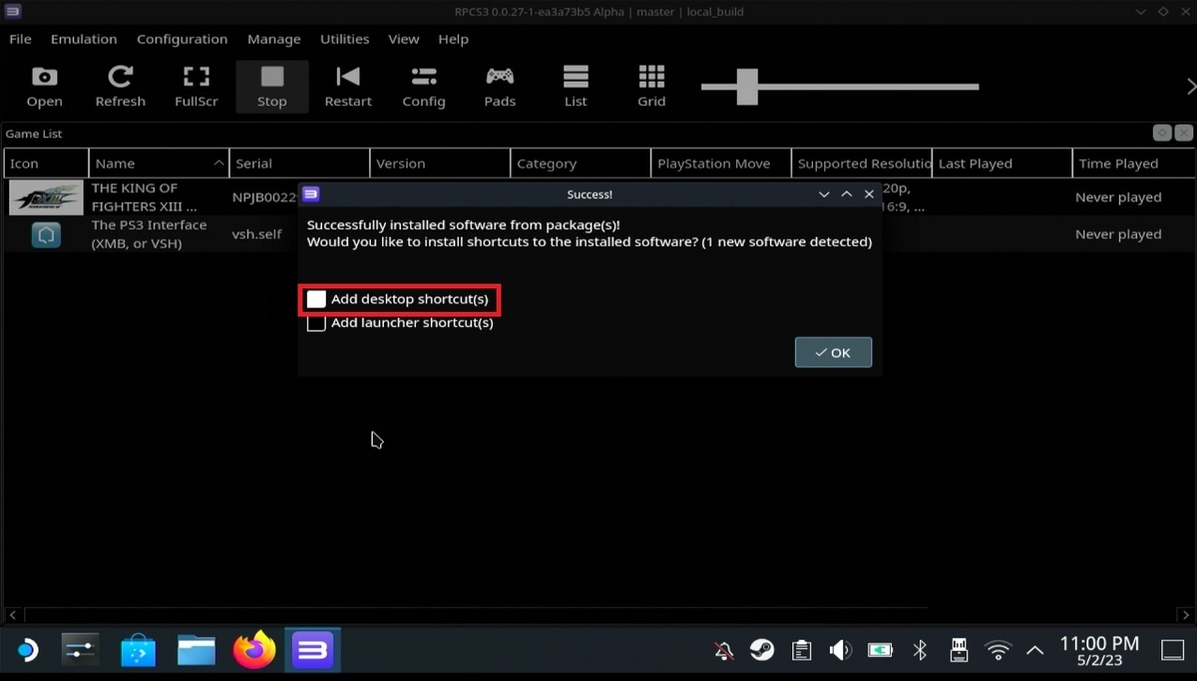Open the Help menu

point(453,39)
